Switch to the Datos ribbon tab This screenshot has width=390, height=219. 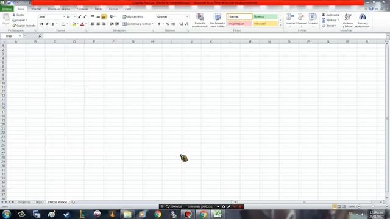tap(99, 9)
